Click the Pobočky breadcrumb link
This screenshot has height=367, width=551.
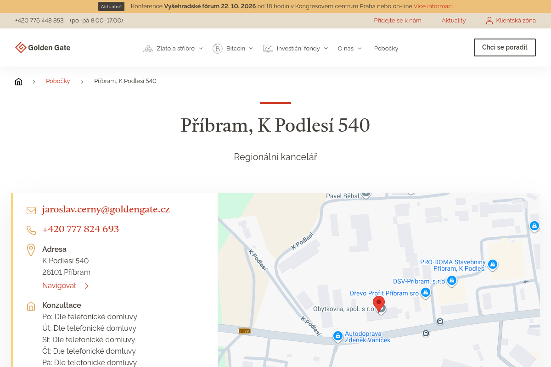58,81
